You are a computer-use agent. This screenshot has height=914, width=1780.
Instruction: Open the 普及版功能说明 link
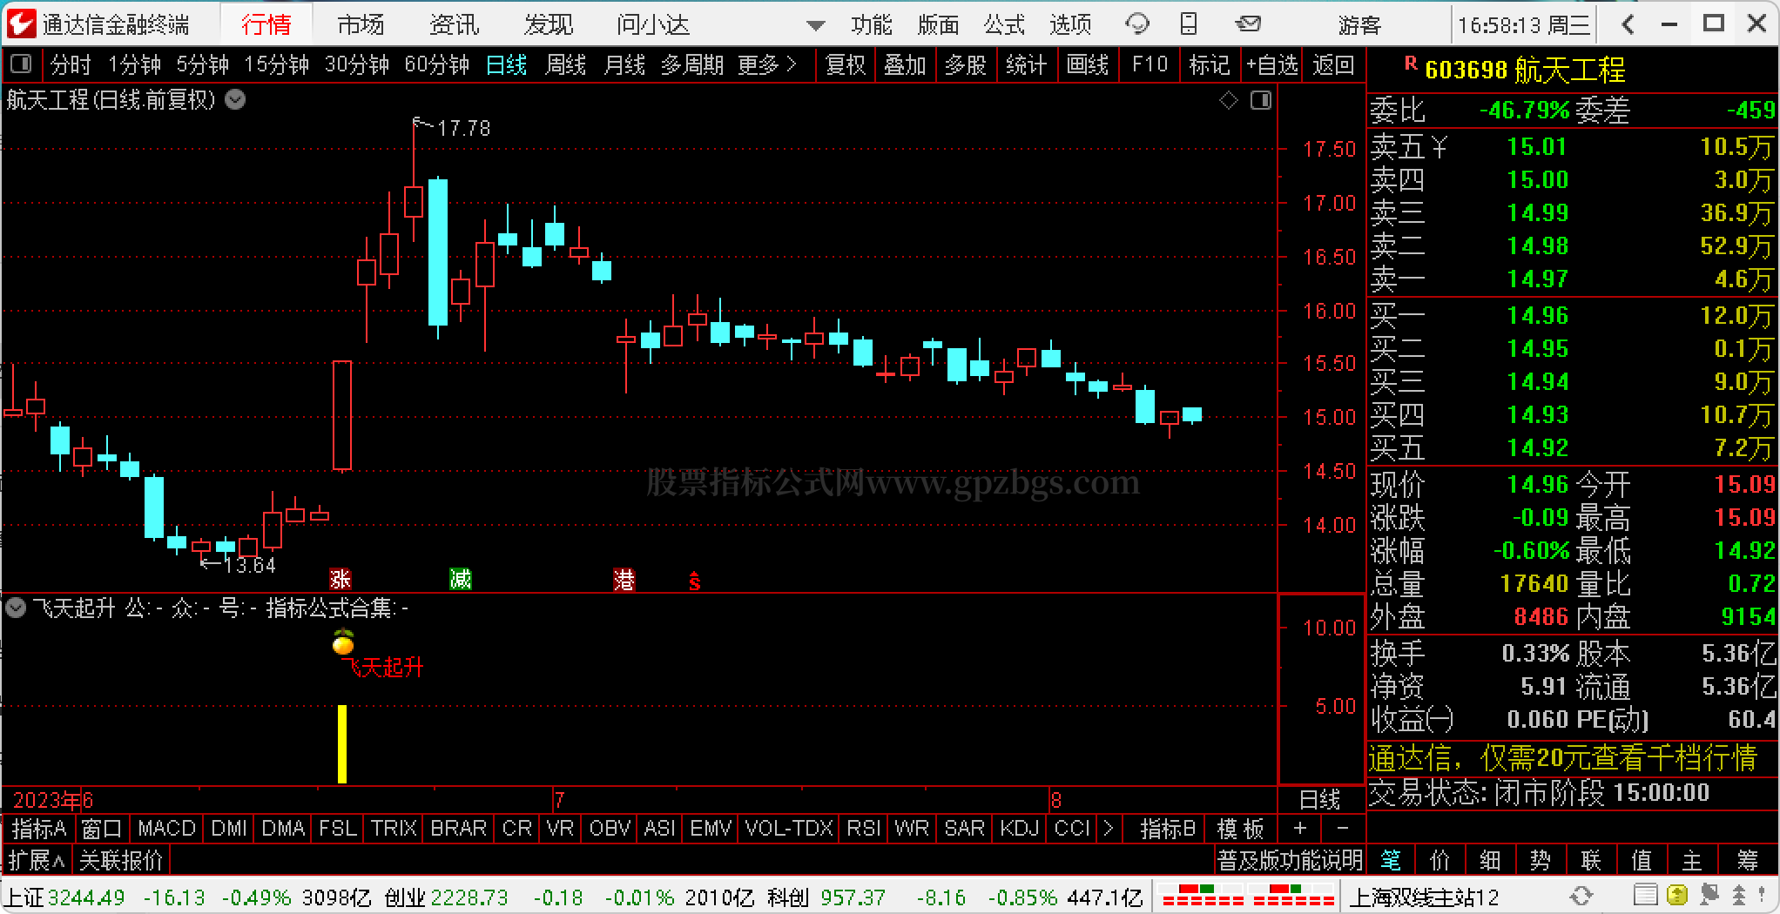click(1290, 861)
